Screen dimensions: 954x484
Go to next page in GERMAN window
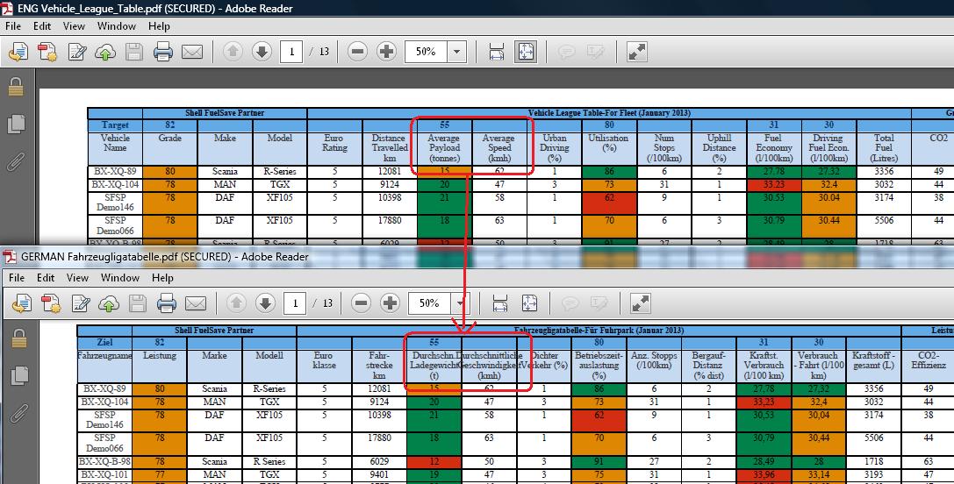tap(265, 302)
